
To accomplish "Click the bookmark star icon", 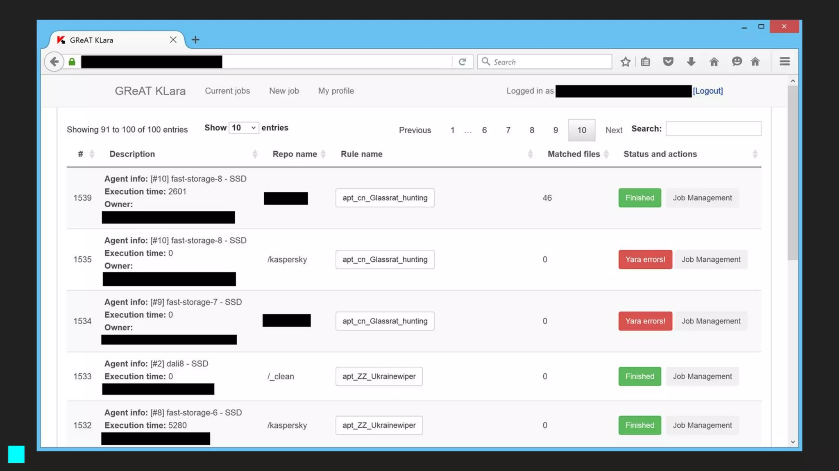I will pyautogui.click(x=625, y=62).
